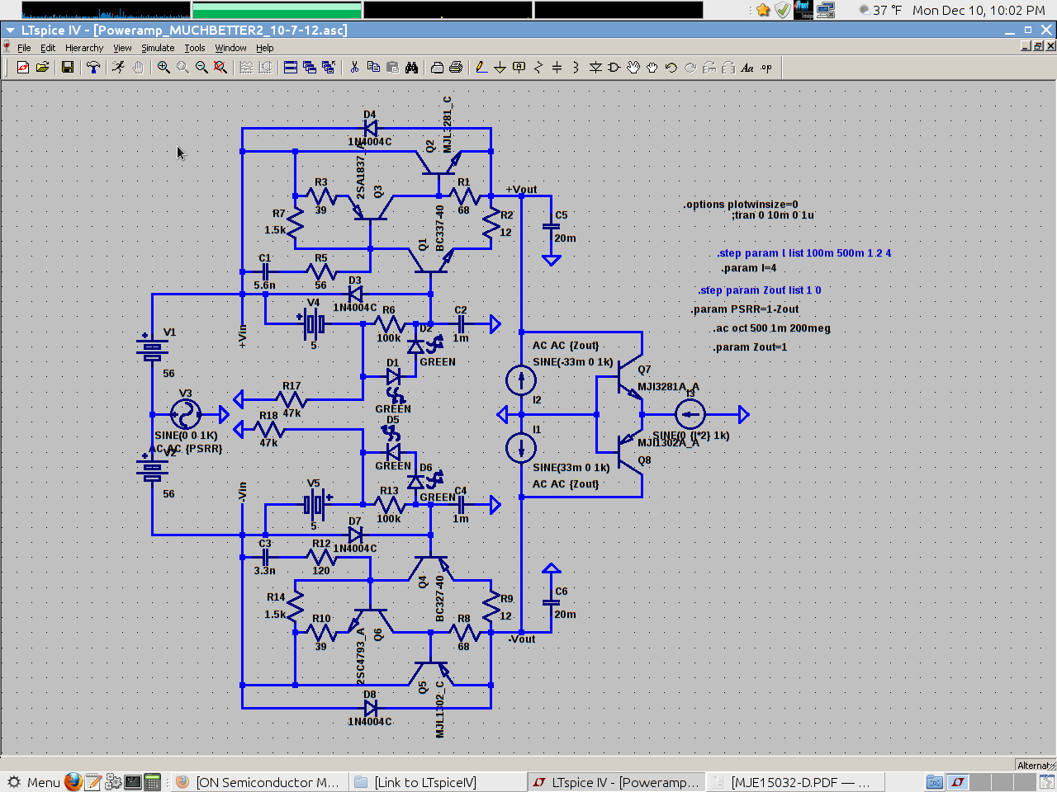1057x792 pixels.
Task: Click the Copy tool icon
Action: 373,68
